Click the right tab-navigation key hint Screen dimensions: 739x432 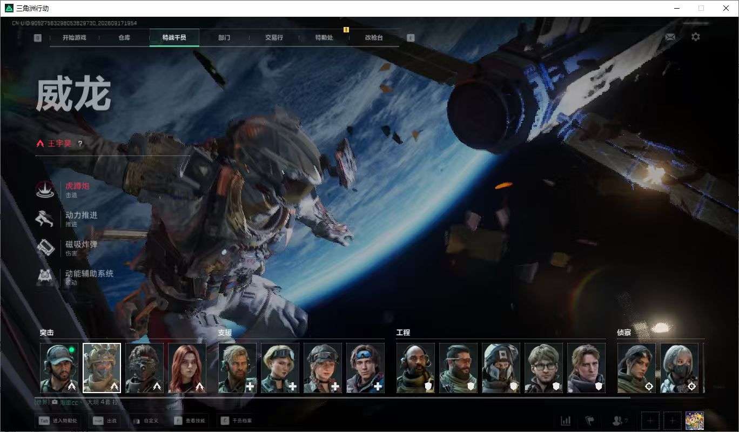411,38
